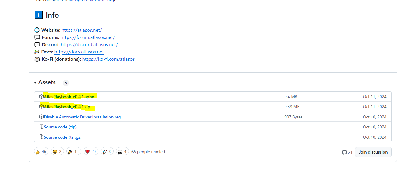409x181 pixels.
Task: Click zip file icon beside Source code (zip)
Action: [x=41, y=127]
